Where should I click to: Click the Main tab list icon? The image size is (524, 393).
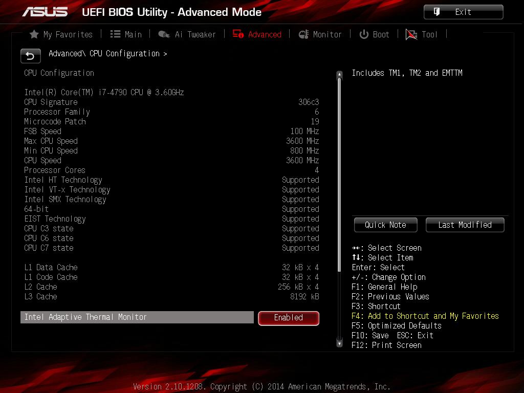coord(115,34)
